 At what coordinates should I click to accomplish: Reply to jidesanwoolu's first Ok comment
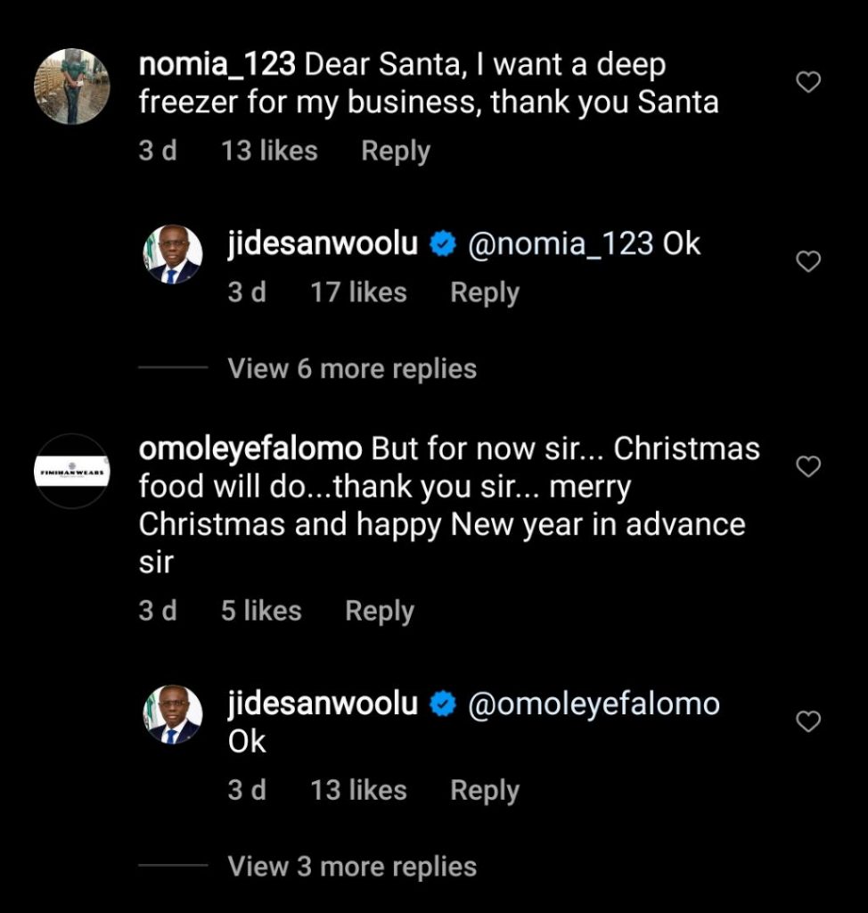point(484,292)
